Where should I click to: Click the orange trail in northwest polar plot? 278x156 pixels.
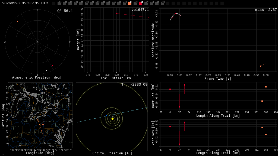click(x=18, y=21)
